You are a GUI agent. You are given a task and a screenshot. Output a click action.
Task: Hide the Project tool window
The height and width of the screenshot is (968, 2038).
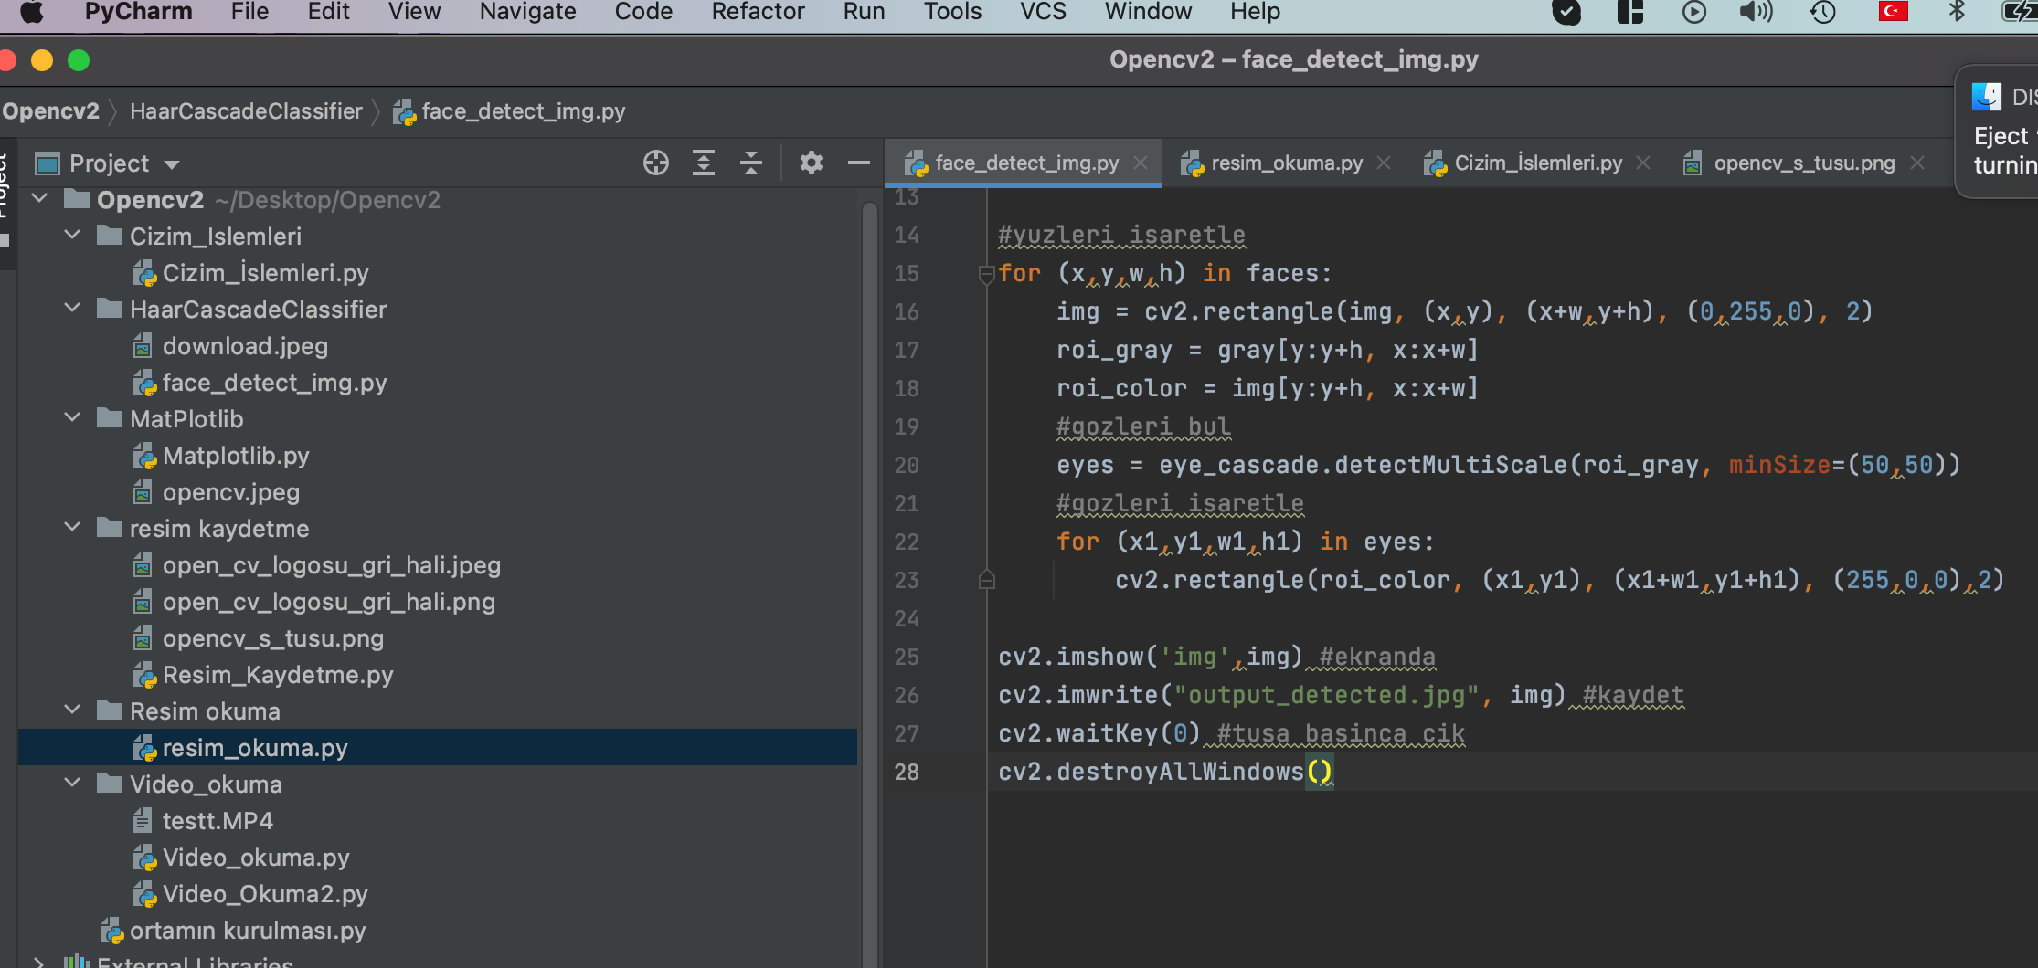858,163
